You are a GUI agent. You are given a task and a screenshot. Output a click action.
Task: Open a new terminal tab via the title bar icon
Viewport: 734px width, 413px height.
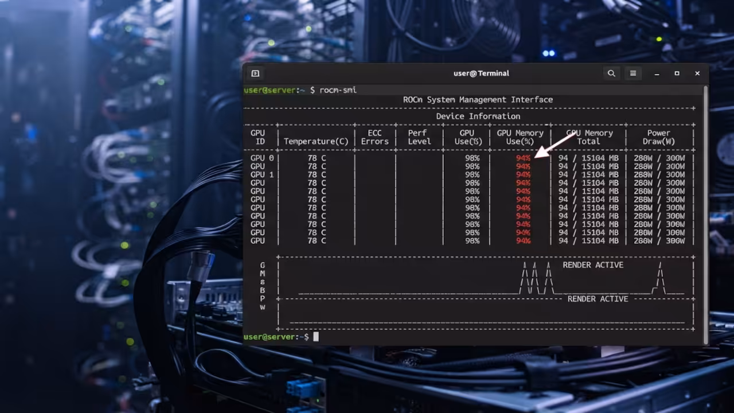point(256,73)
